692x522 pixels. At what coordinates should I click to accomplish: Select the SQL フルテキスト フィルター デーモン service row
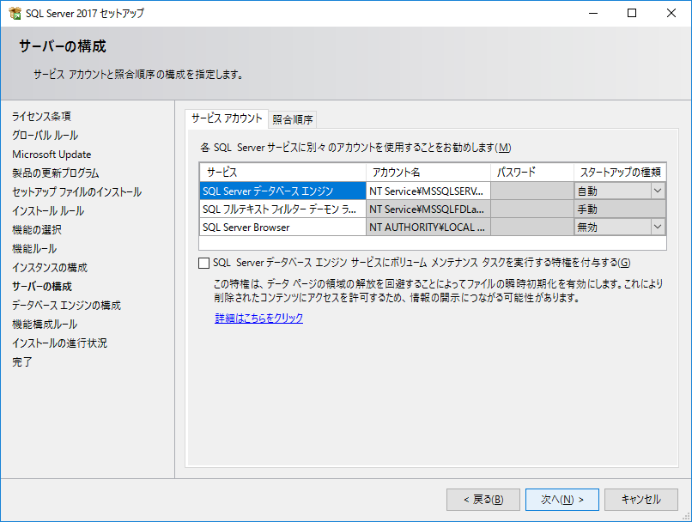click(282, 209)
